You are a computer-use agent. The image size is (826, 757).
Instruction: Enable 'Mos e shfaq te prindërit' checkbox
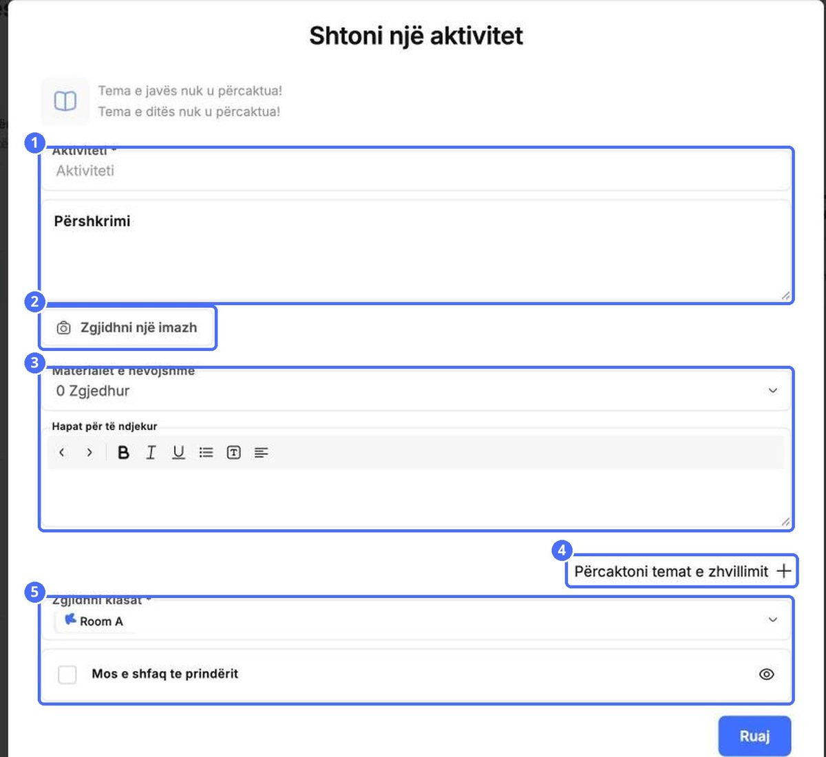[67, 674]
